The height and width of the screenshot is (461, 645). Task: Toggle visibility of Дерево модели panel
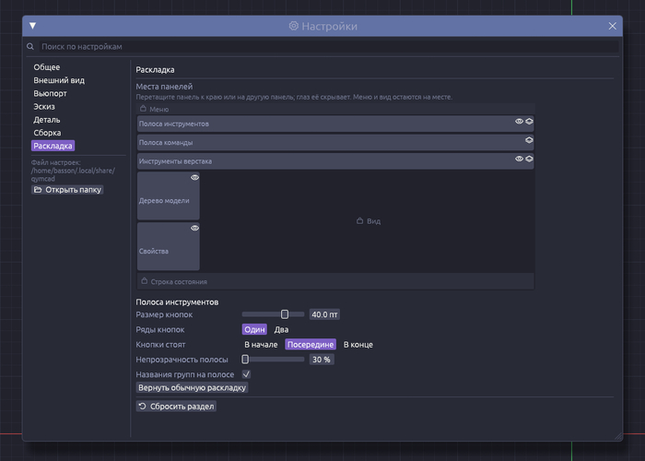pyautogui.click(x=194, y=177)
